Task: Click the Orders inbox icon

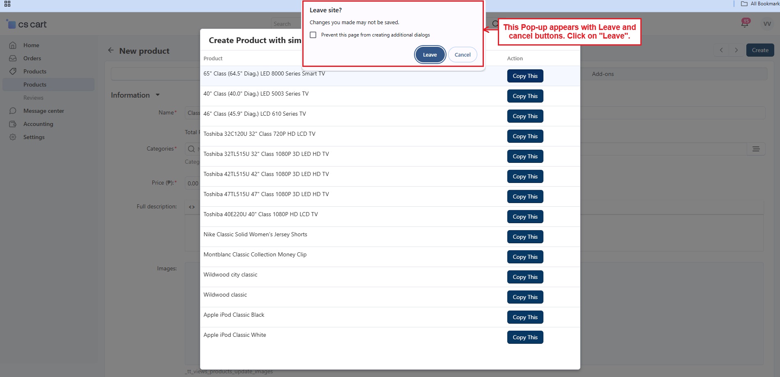Action: coord(13,58)
